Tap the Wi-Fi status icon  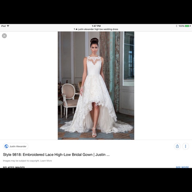point(8,26)
